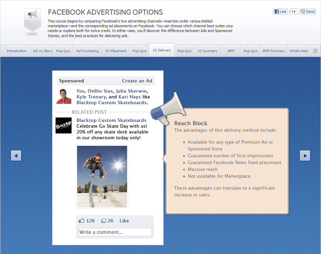Click the Kari Hays name link
The image size is (321, 254).
point(129,97)
